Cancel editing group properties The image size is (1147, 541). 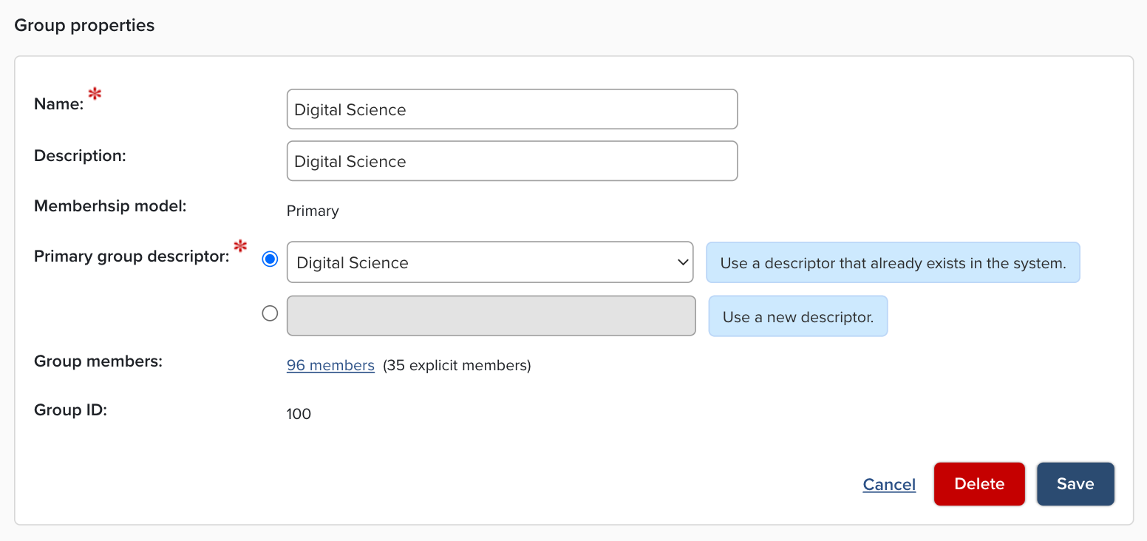889,484
